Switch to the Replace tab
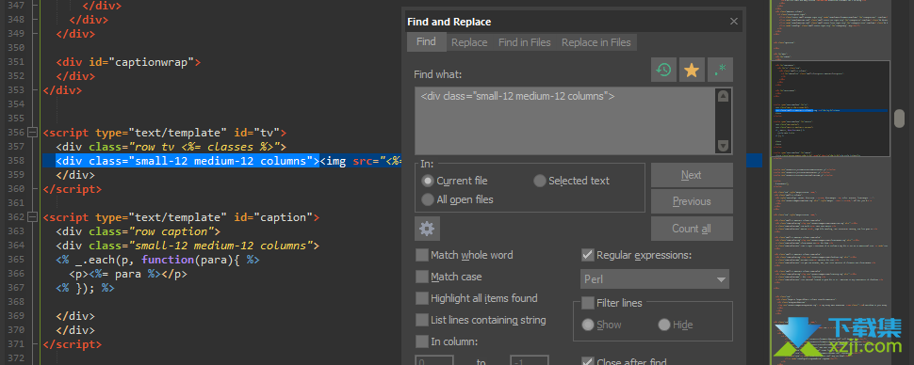 469,42
